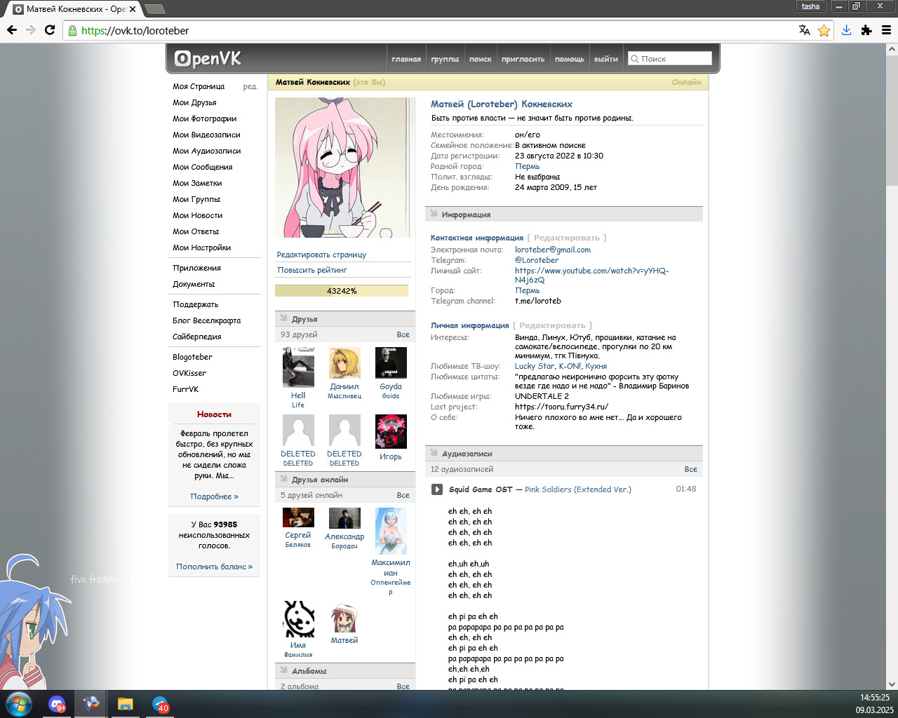898x718 pixels.
Task: Click the OpenVK logo
Action: [x=208, y=59]
